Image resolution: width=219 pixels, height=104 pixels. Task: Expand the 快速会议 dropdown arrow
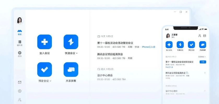(x=77, y=53)
